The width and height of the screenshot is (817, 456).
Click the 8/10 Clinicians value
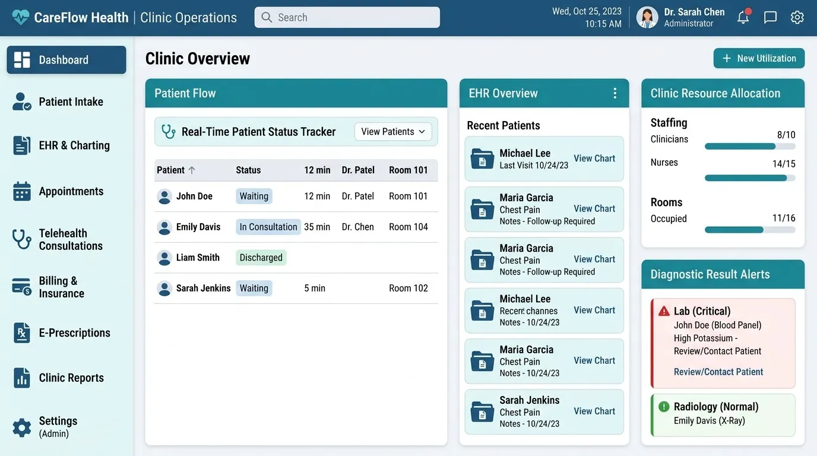coord(786,135)
